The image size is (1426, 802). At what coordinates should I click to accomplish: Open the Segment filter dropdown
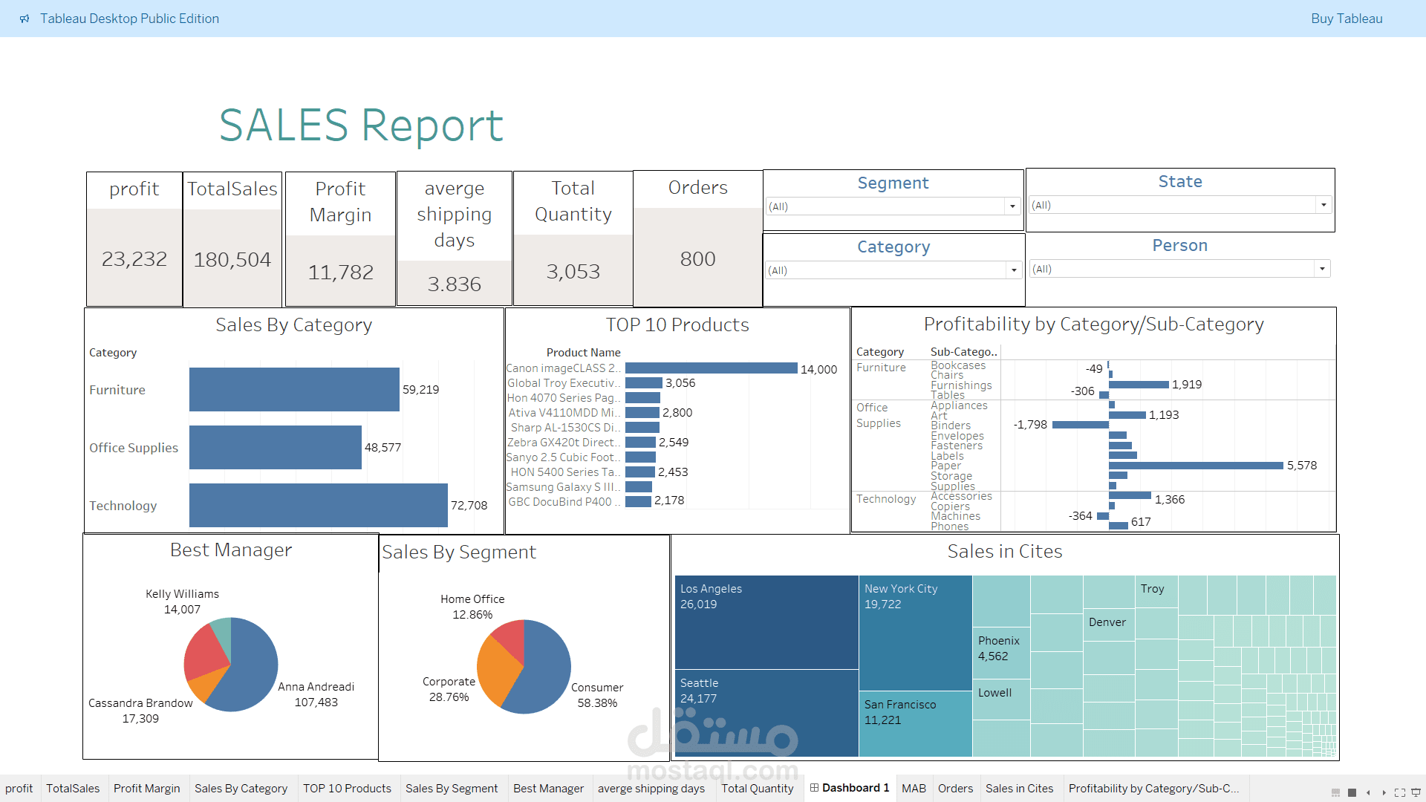(x=1013, y=206)
